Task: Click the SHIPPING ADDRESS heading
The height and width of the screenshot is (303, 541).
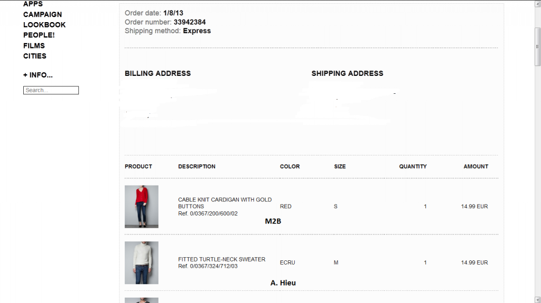Action: tap(347, 73)
